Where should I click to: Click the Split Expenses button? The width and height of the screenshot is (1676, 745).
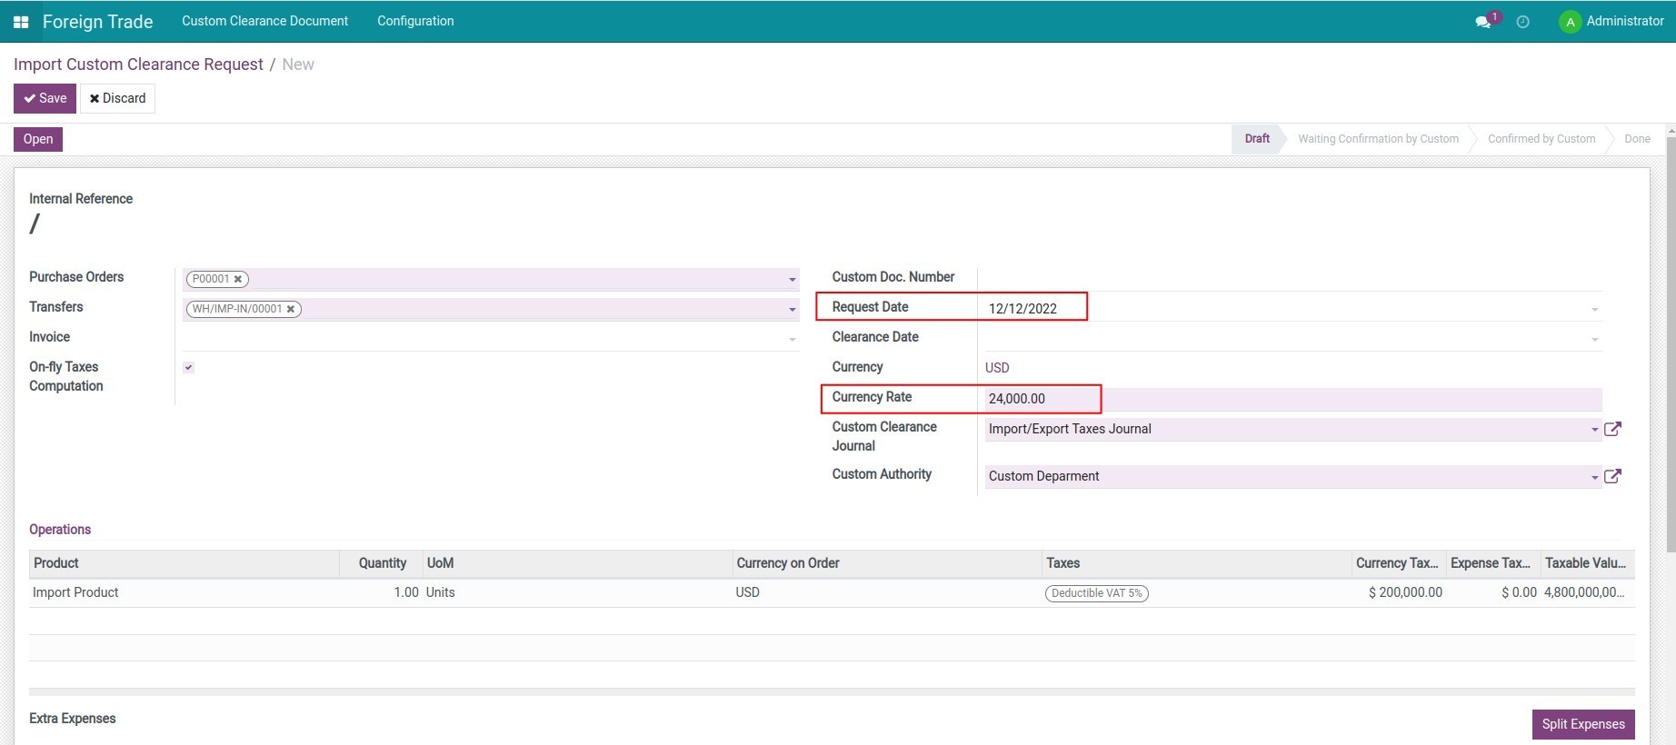(1582, 724)
